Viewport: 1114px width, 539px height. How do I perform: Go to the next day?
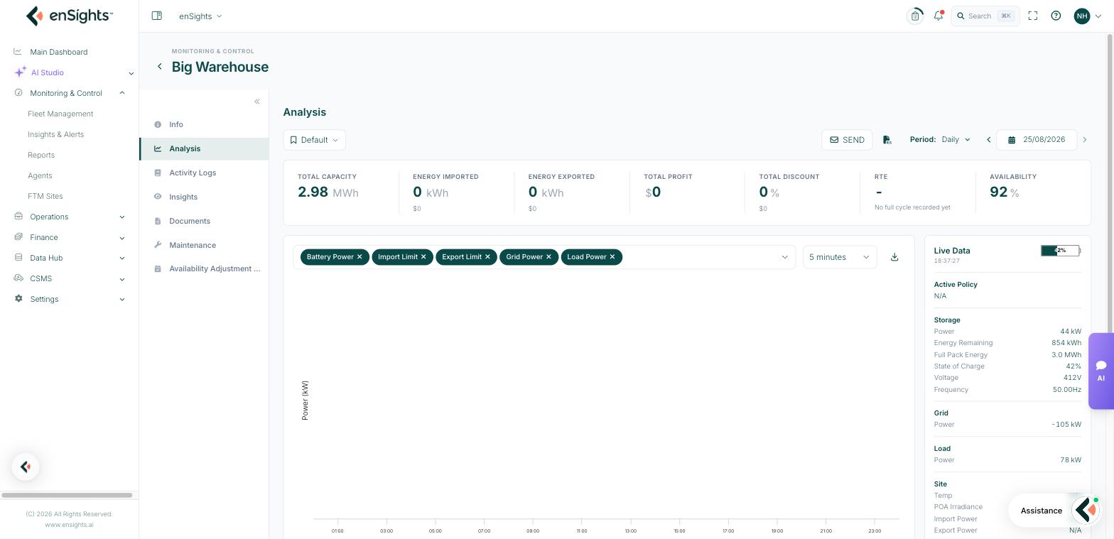point(1084,140)
